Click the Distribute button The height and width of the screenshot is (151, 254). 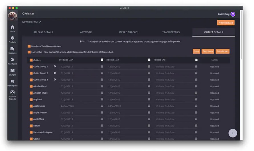[x=208, y=51]
